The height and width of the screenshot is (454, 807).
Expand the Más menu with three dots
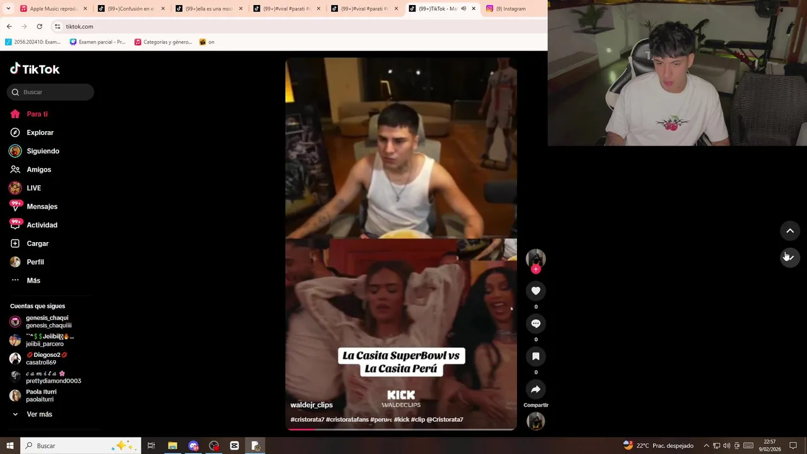(25, 281)
